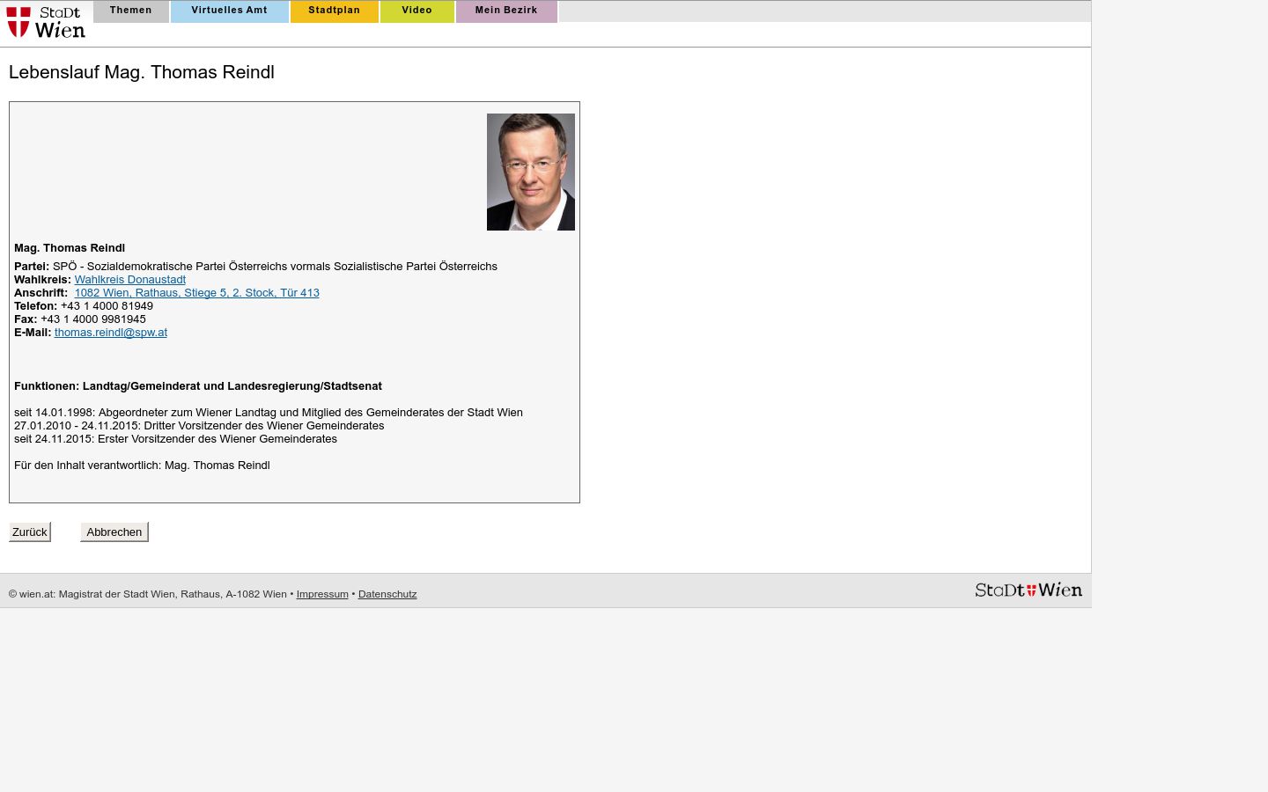
Task: Click the Zurück button
Action: tap(30, 532)
